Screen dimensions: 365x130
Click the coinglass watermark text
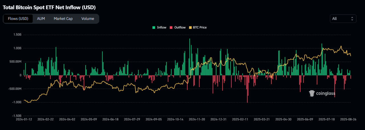click(326, 93)
